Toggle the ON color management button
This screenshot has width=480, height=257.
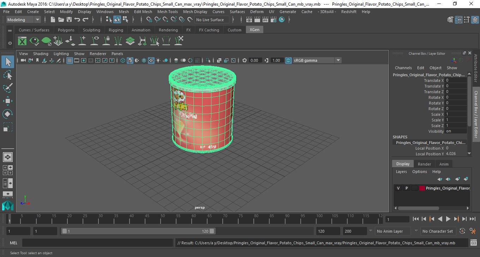[x=288, y=60]
